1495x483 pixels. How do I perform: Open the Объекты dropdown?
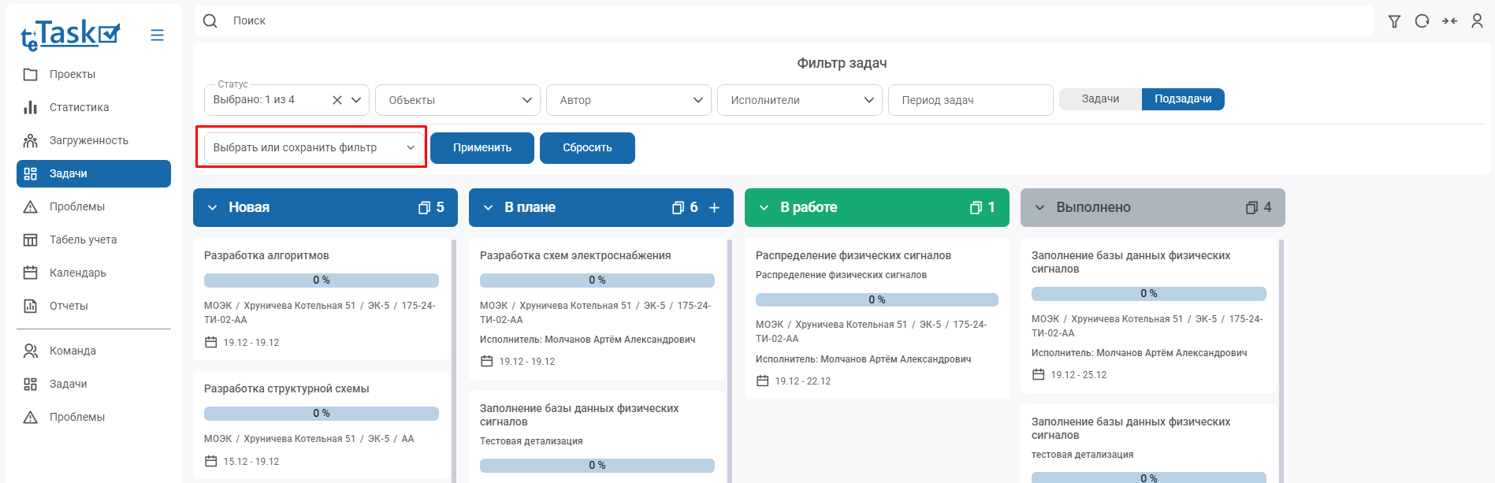pos(457,100)
